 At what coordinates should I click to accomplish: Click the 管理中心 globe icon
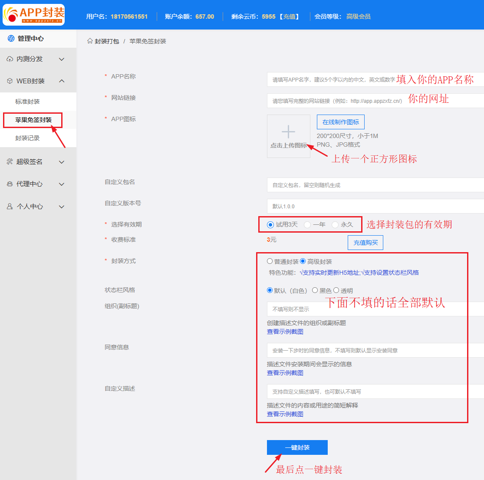(11, 39)
